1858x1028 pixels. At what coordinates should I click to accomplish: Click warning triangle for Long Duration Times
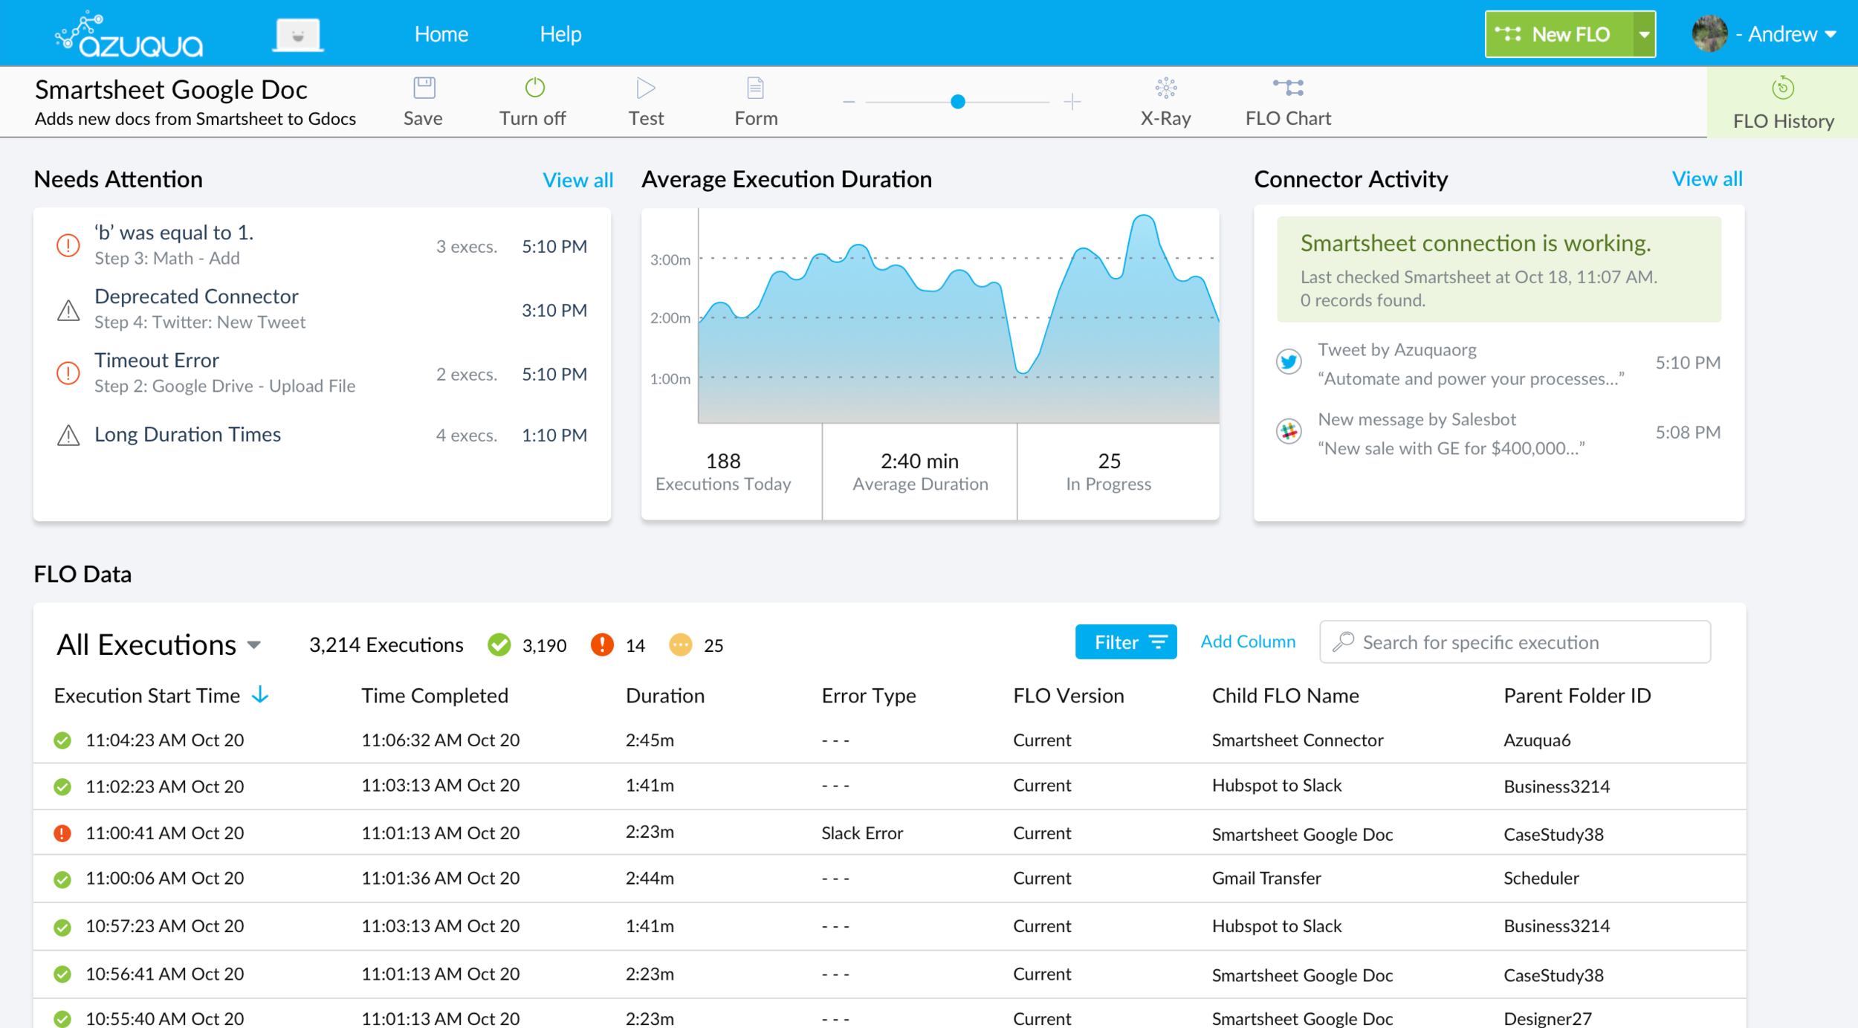[68, 435]
